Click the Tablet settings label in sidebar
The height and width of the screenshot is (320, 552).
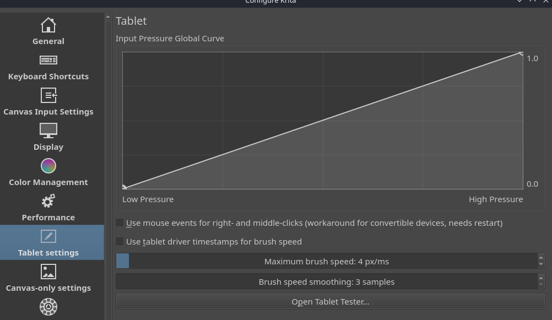[x=48, y=253]
